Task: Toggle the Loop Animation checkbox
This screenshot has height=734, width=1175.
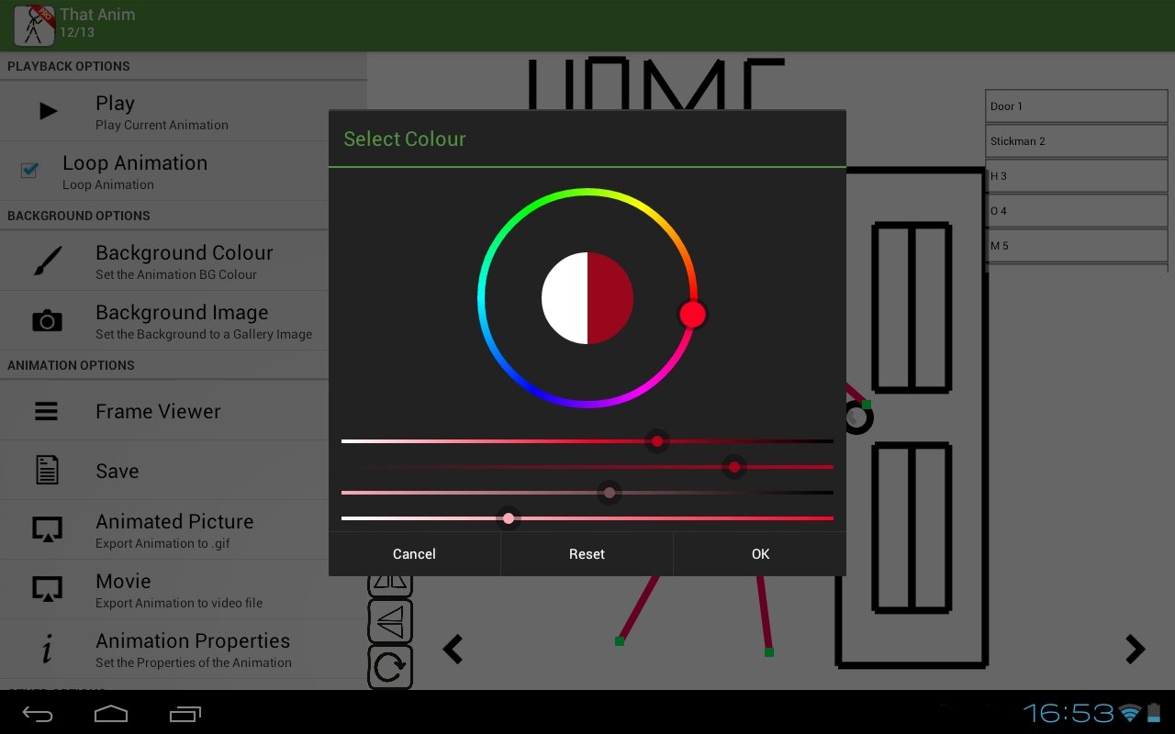Action: pyautogui.click(x=29, y=170)
